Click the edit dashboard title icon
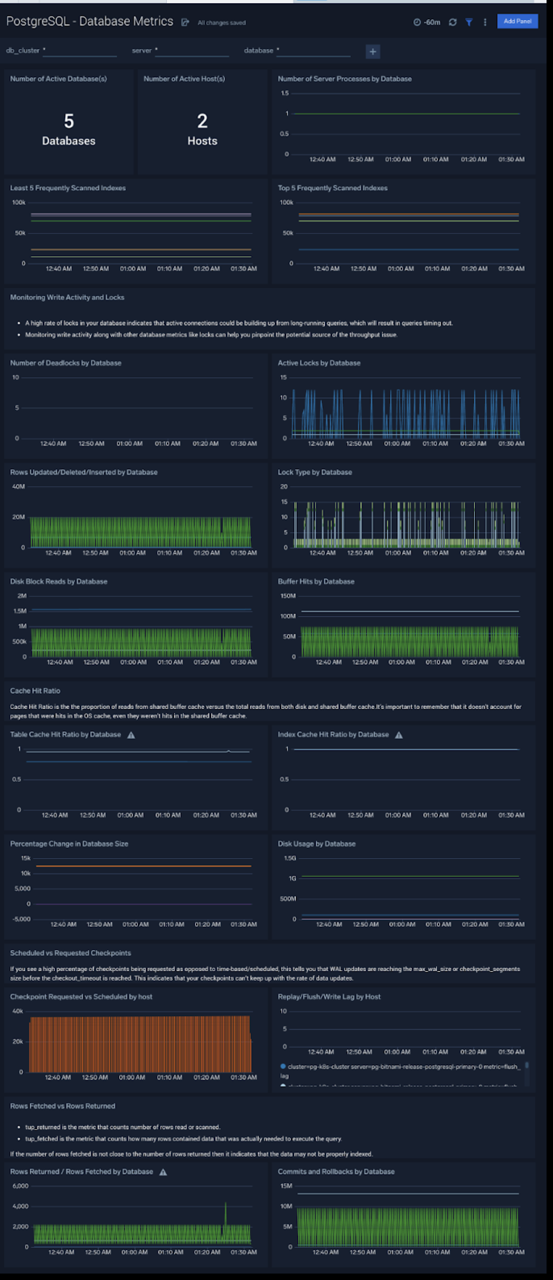This screenshot has width=553, height=1280. 185,22
